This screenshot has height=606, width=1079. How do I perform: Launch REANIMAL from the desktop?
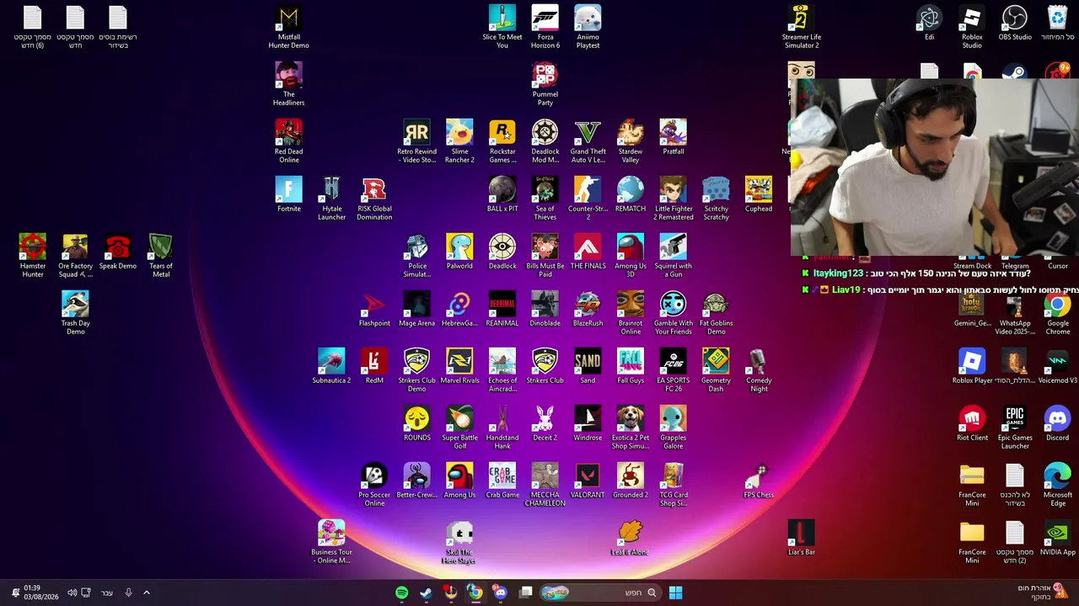pos(502,309)
